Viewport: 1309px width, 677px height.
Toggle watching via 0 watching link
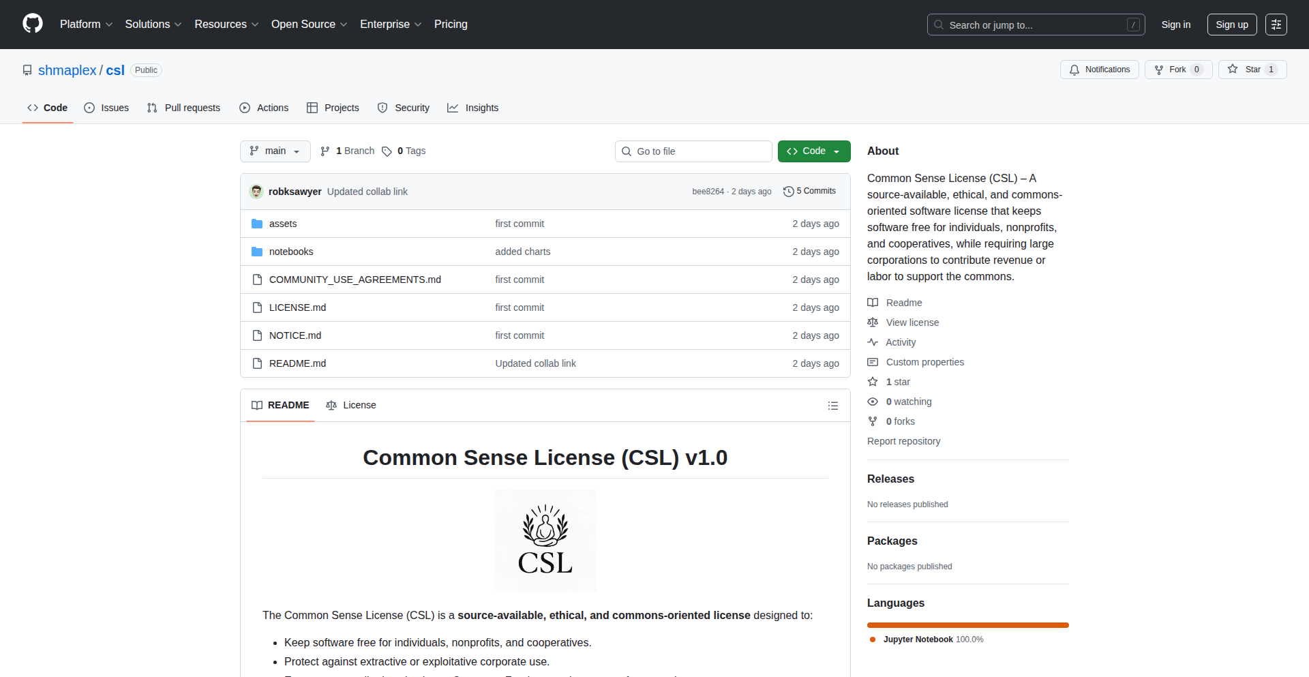tap(907, 402)
